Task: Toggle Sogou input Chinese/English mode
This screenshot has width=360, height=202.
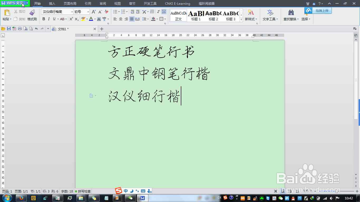Action: [x=126, y=191]
